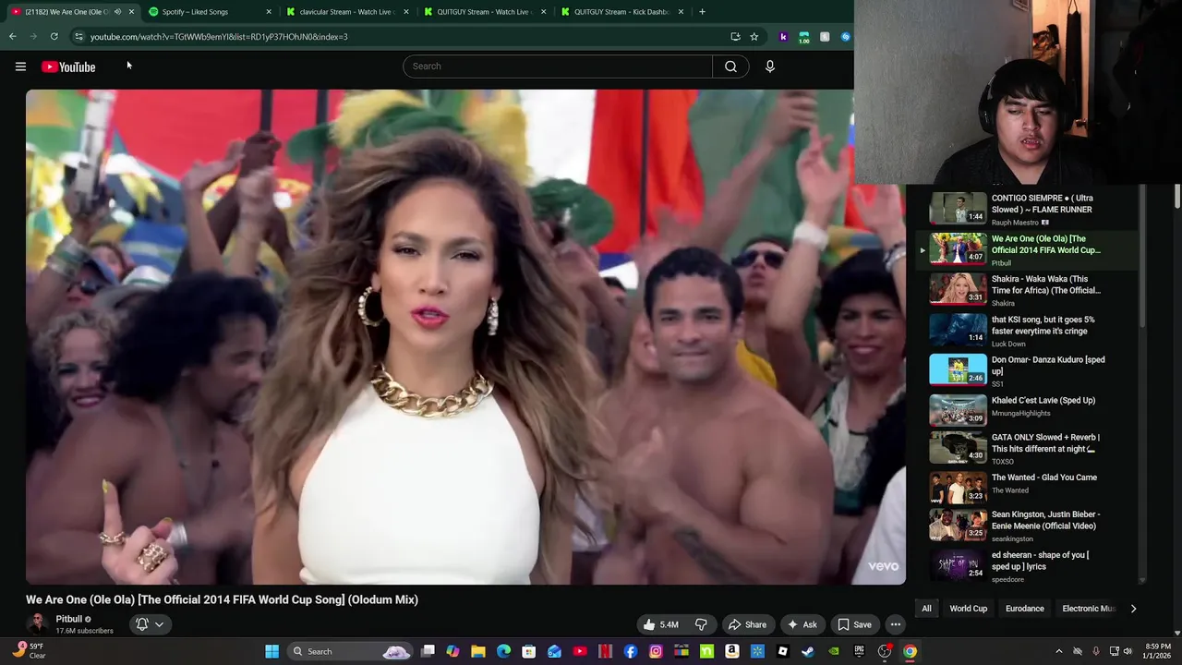Select the All filter chip
The image size is (1182, 665).
[x=926, y=609]
